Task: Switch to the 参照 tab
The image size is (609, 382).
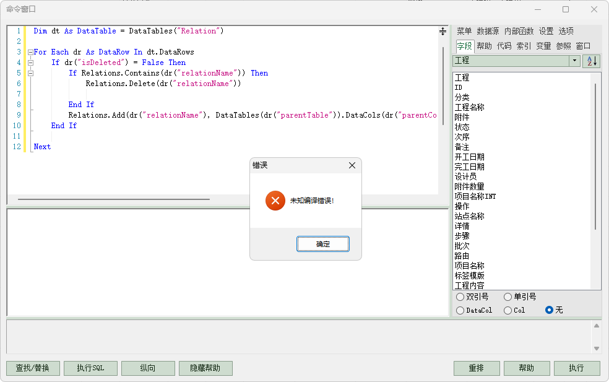Action: click(x=564, y=46)
